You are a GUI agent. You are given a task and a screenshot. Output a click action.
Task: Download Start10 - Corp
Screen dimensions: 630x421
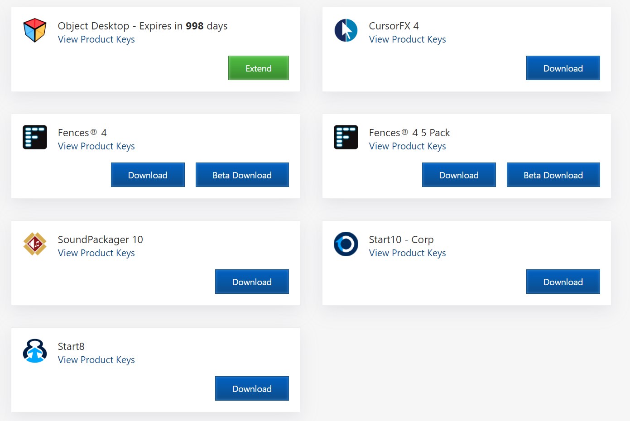(563, 282)
